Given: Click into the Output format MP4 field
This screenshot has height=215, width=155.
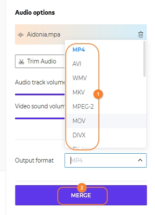Looking at the screenshot, I should click(x=106, y=160).
